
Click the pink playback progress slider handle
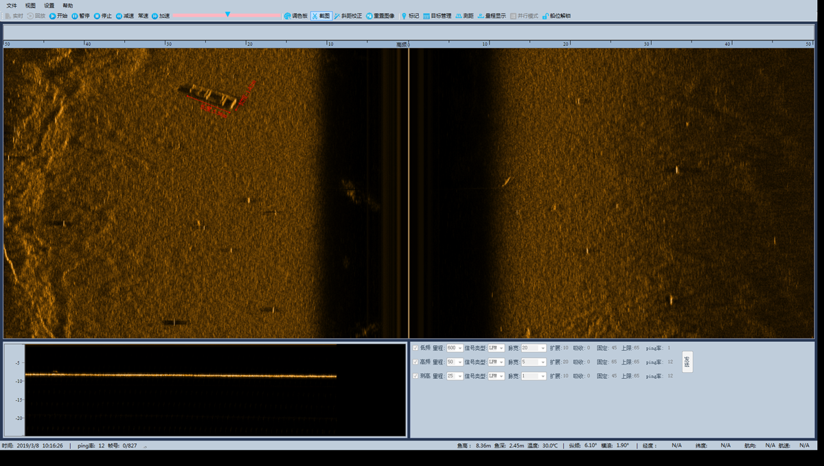point(227,14)
